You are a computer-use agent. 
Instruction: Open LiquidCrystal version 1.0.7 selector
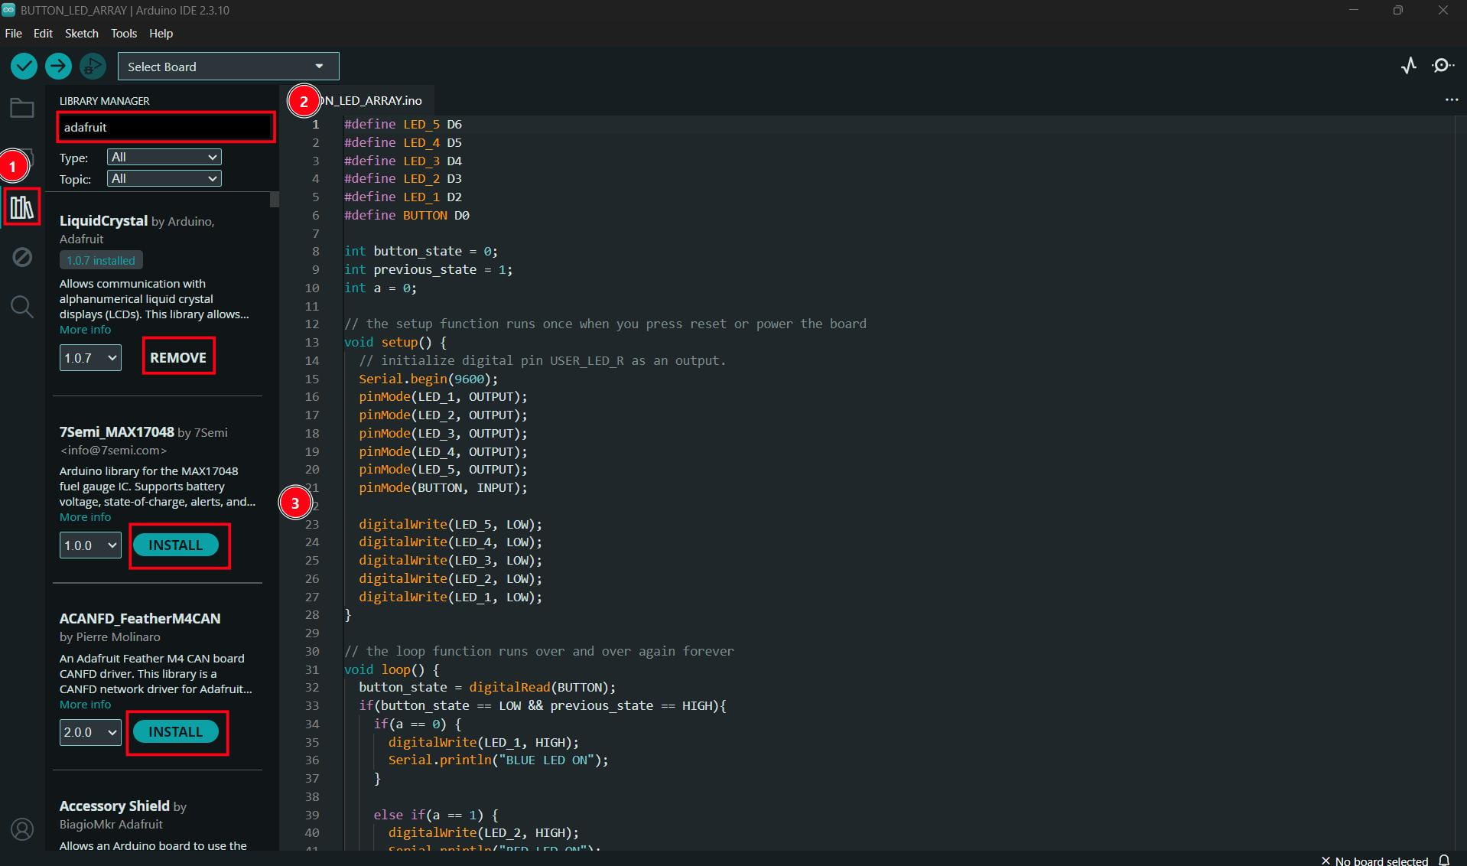[90, 357]
